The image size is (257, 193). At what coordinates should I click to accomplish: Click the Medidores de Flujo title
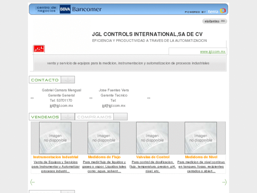[x=104, y=157]
